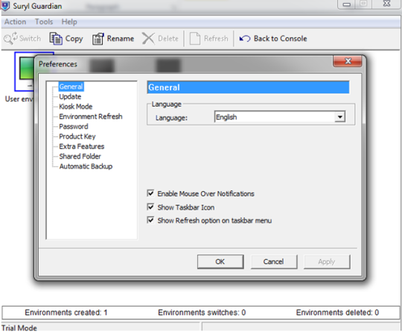Confirm preferences with OK button

220,262
